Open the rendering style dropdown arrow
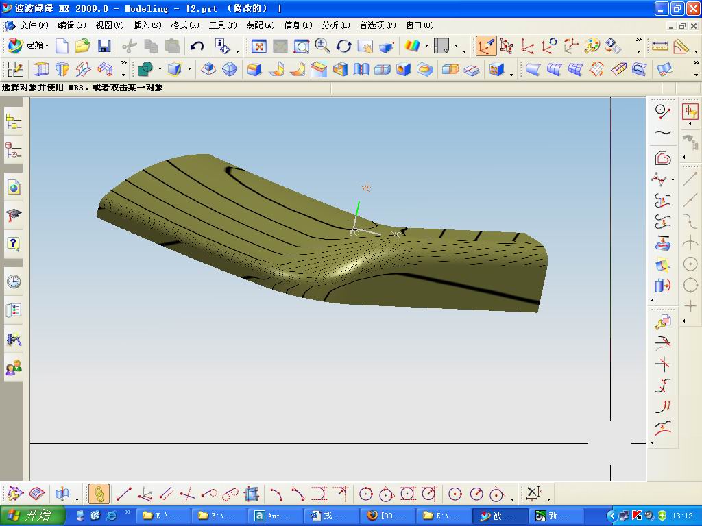The height and width of the screenshot is (526, 702). (426, 46)
